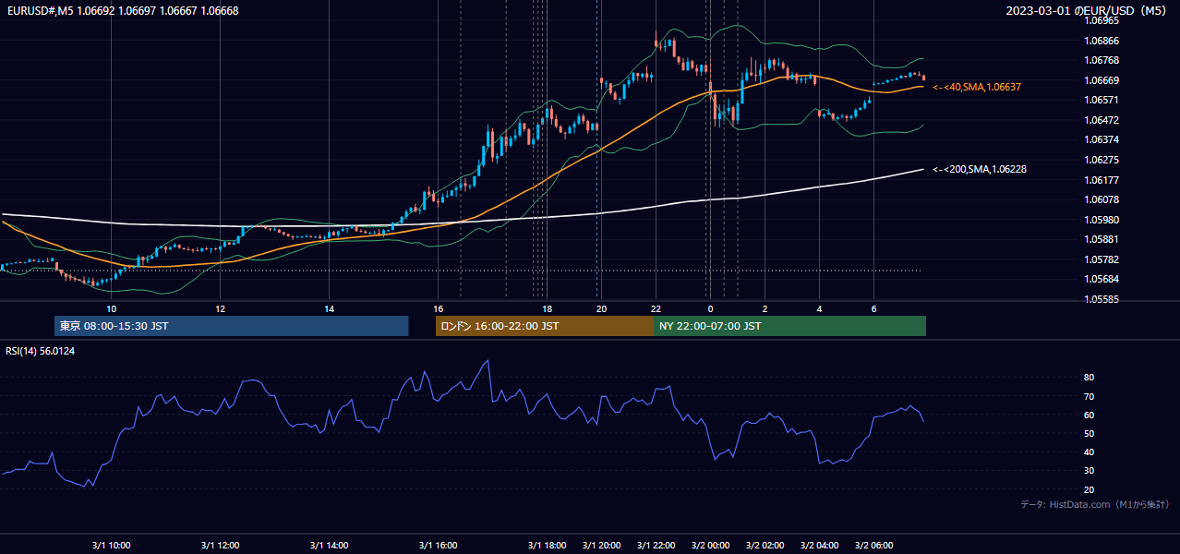Viewport: 1180px width, 554px height.
Task: Click the 'データ: HistData.com' source credit
Action: (1094, 505)
